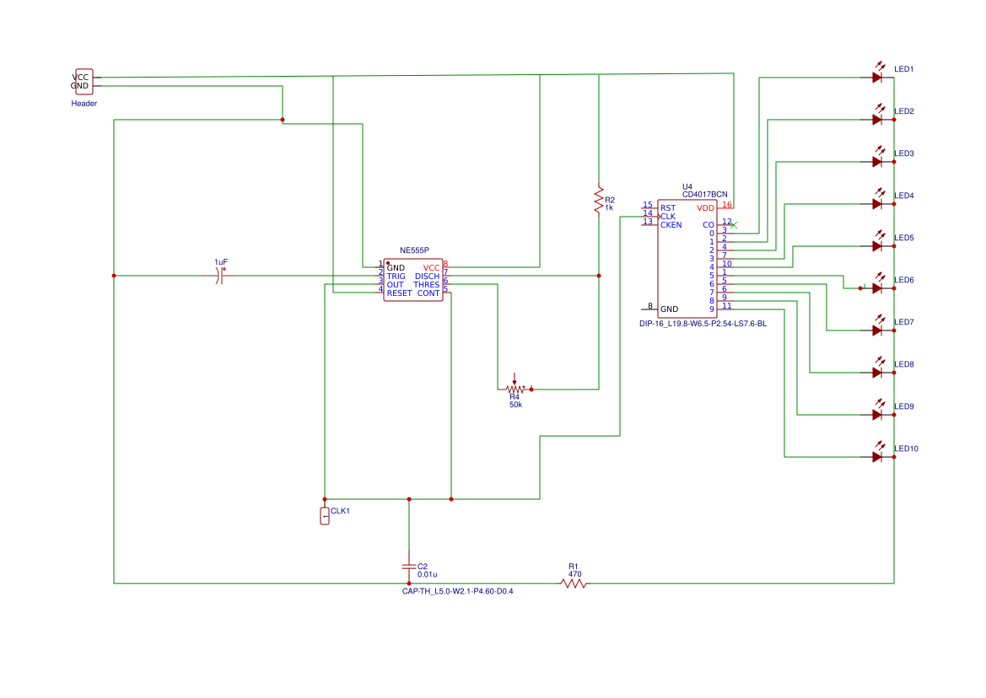Select the LED8 diode symbol

click(x=878, y=368)
